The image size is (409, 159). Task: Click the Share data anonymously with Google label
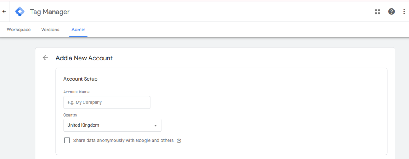click(123, 141)
